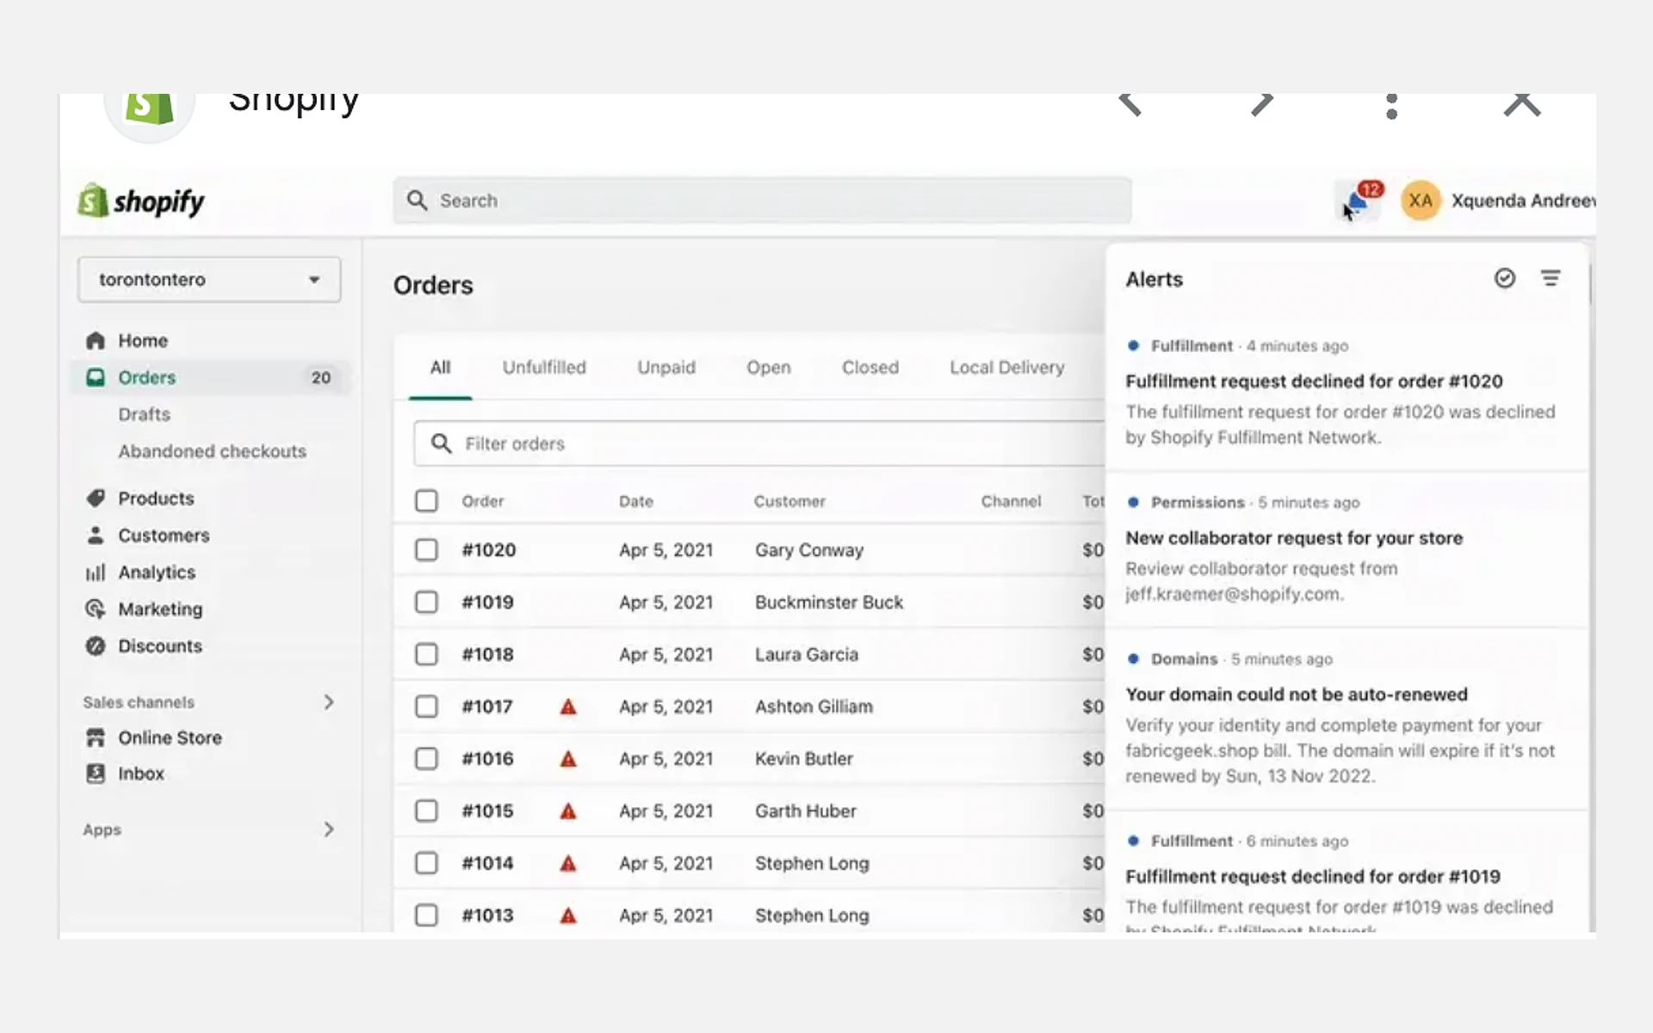Open Drafts under Orders
1653x1033 pixels.
(x=144, y=414)
